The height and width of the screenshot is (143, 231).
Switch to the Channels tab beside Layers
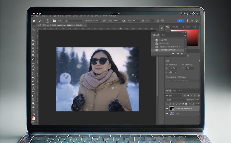(x=175, y=91)
